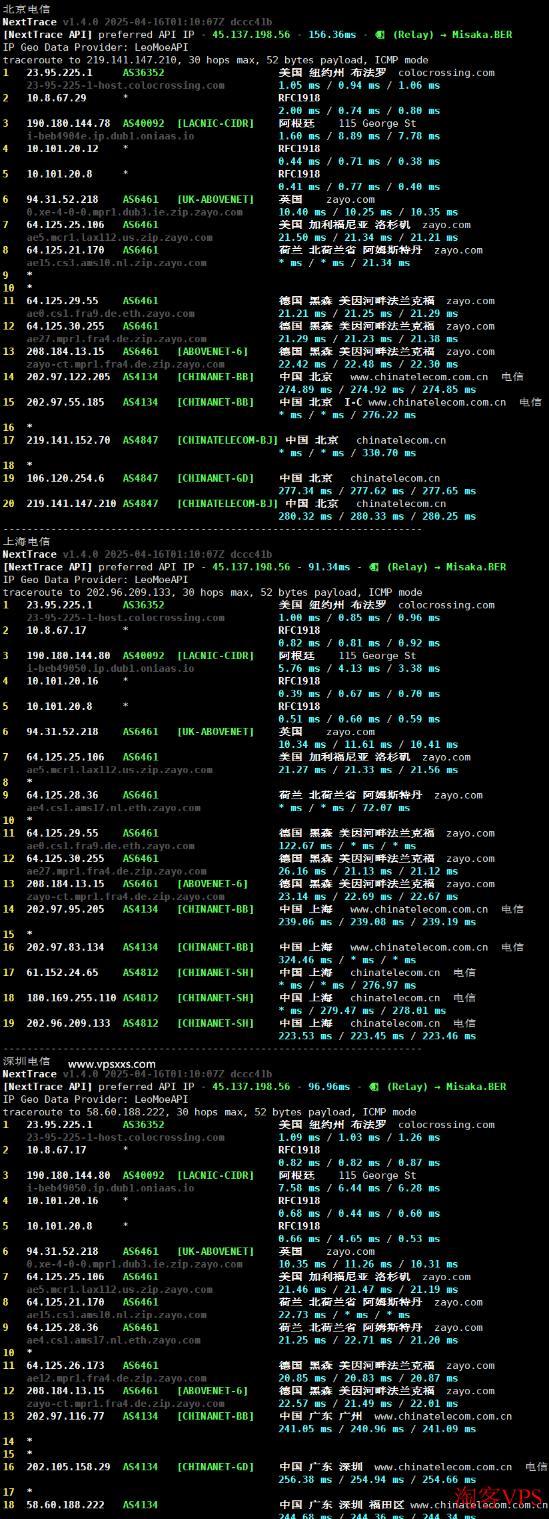Click hop IP 202.97.95.205
Viewport: 549px width, 1519px height.
tap(65, 909)
